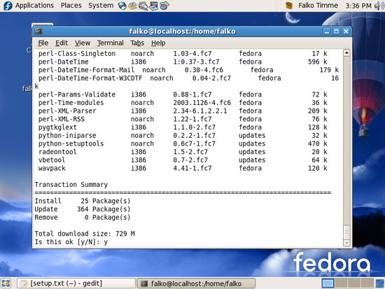Open the Fedora Applications menu icon

(8, 6)
